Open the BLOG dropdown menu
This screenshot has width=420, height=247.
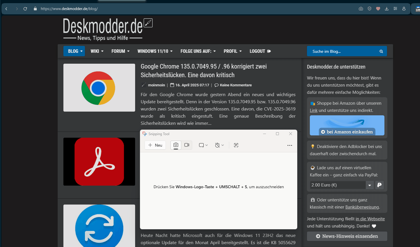coord(74,51)
